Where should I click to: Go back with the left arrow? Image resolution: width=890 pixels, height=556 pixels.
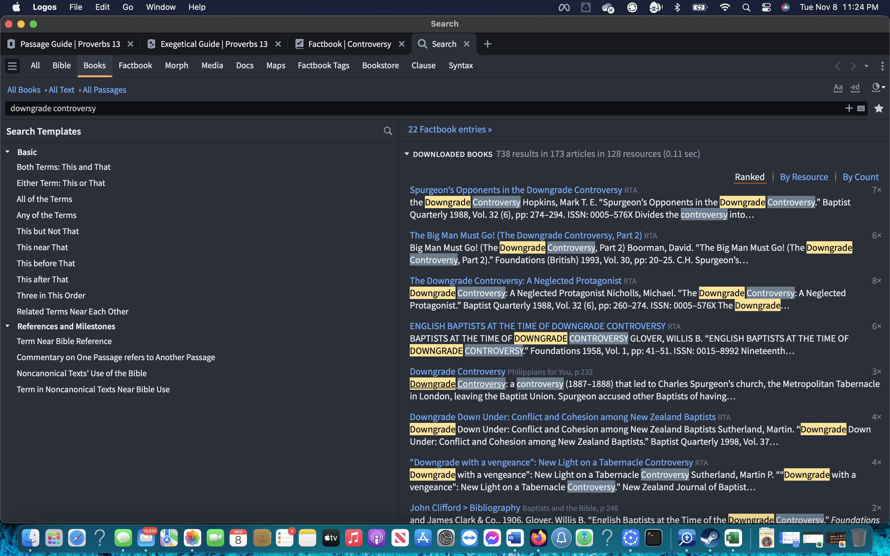click(x=837, y=66)
